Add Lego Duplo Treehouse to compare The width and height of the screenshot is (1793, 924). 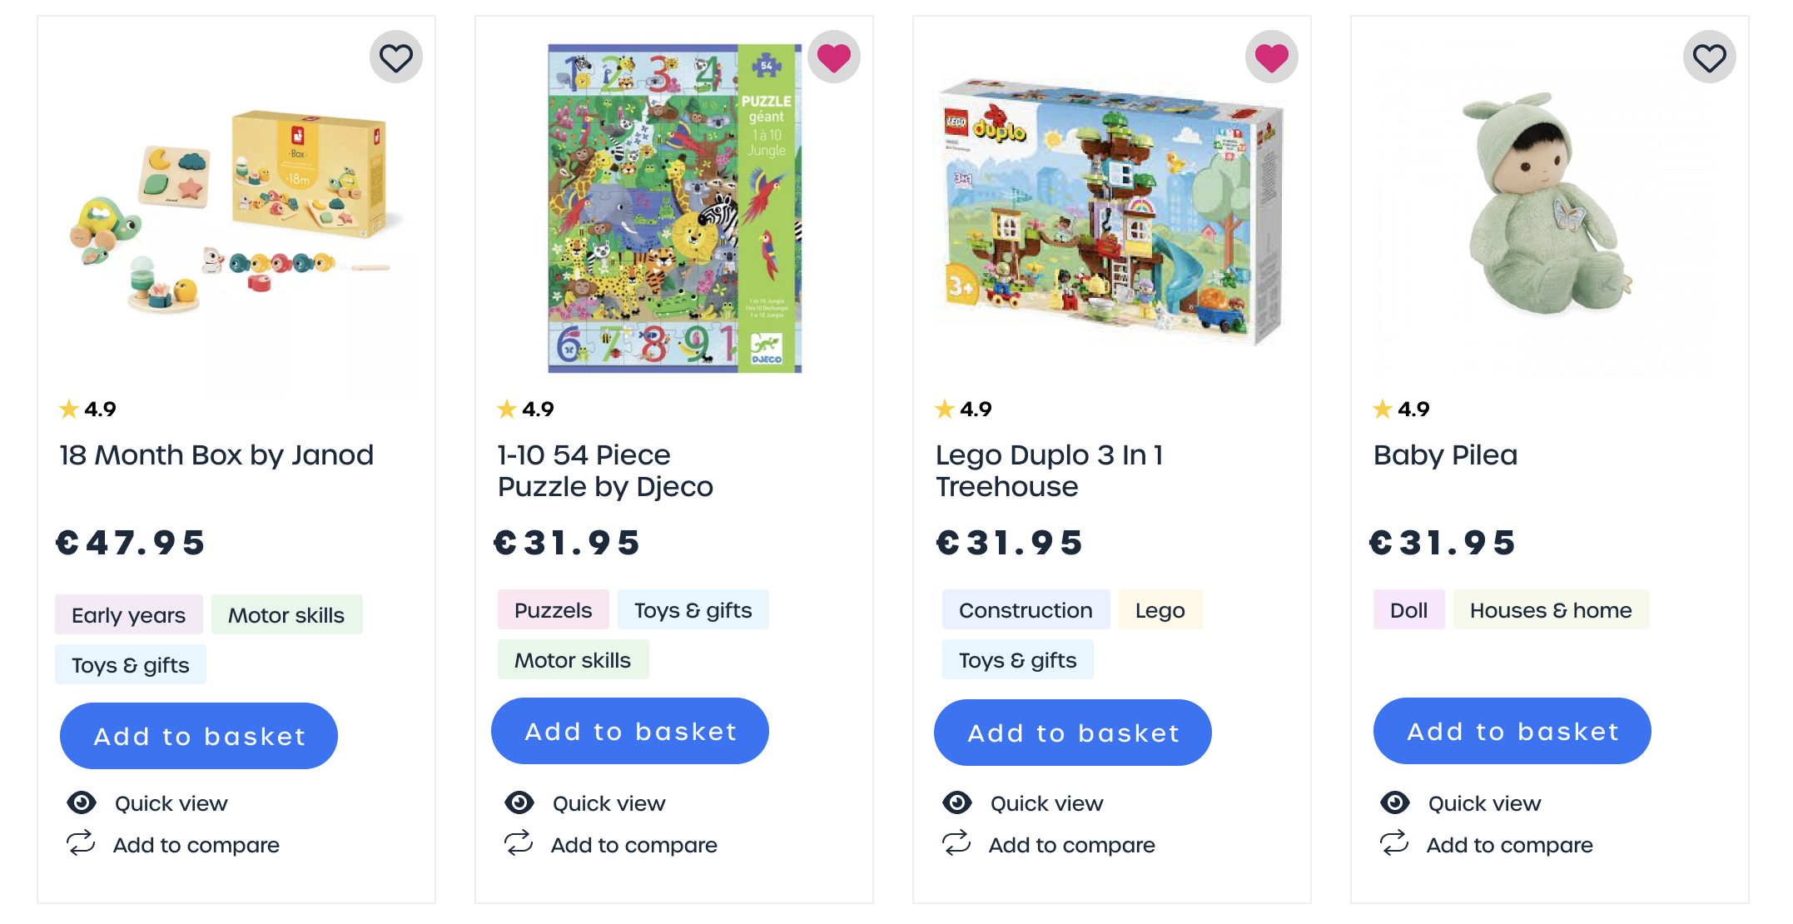click(1071, 845)
